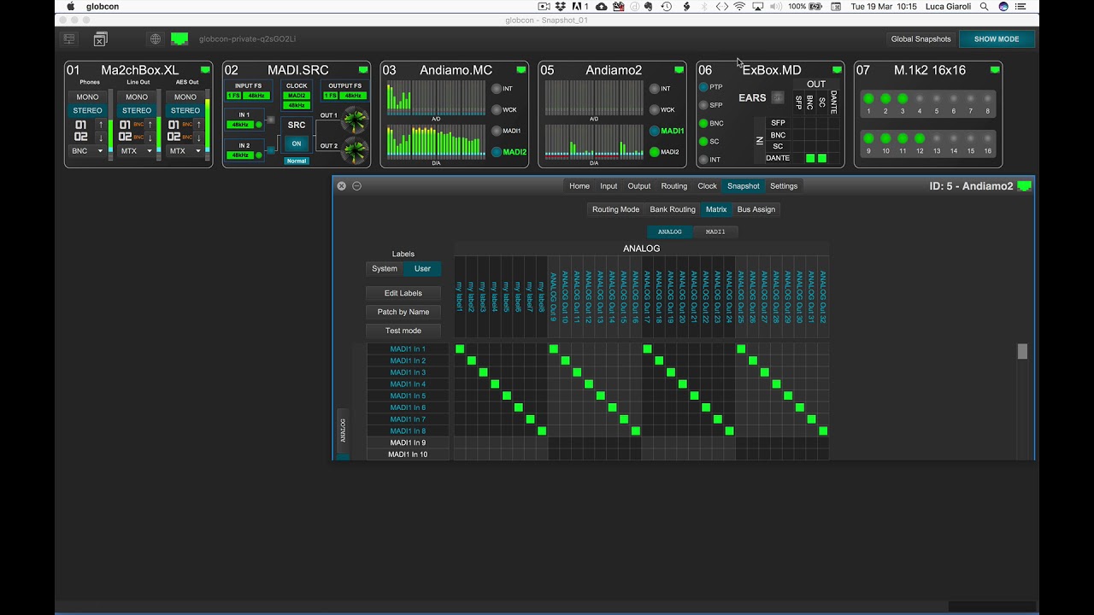This screenshot has width=1094, height=615.
Task: Open Spotlight search in the macOS menu bar
Action: [985, 6]
